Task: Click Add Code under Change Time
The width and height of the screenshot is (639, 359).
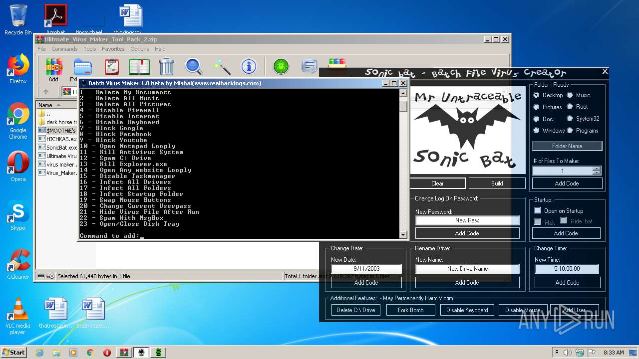Action: (x=568, y=283)
